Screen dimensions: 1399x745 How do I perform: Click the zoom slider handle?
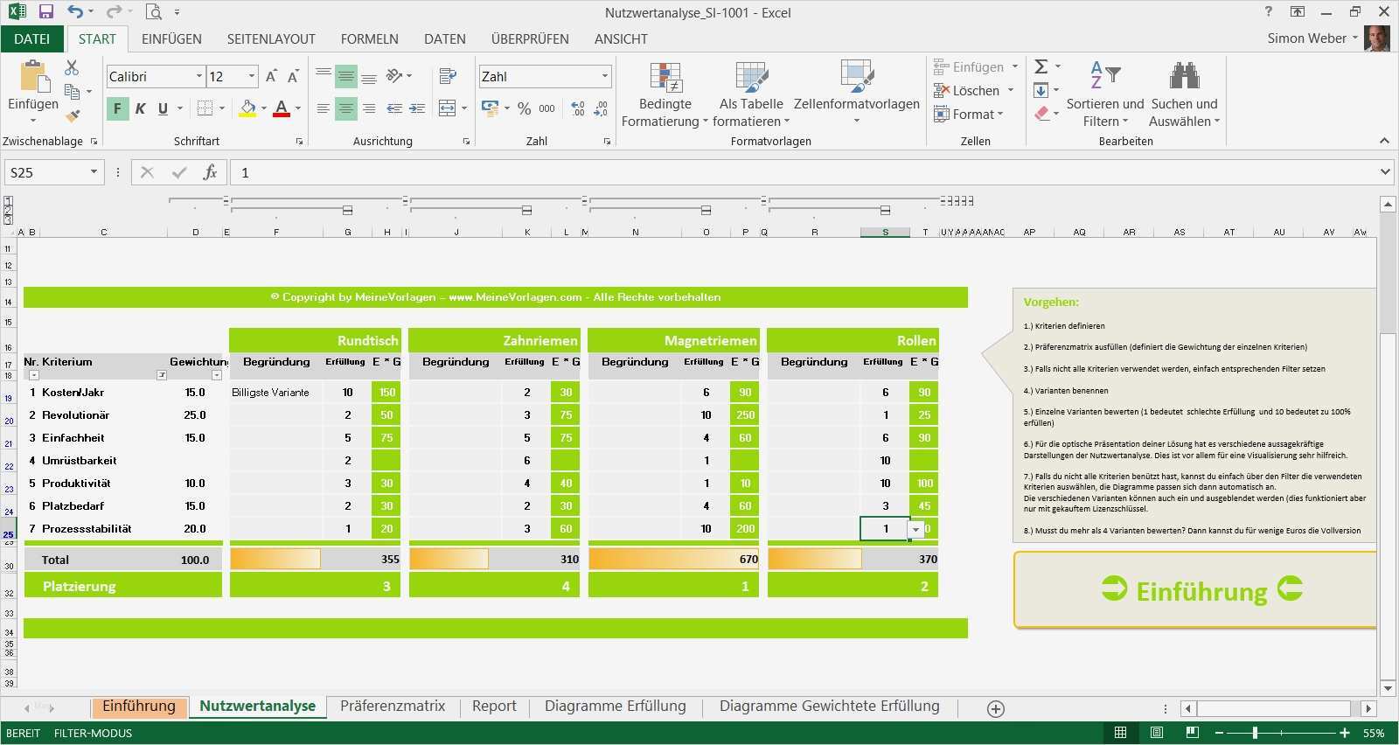(x=1255, y=733)
